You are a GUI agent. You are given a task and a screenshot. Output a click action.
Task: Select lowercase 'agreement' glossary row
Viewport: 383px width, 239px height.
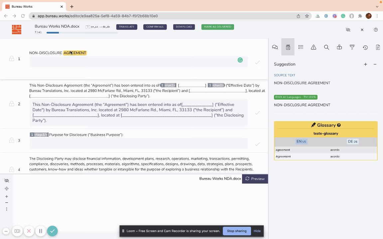[326, 150]
